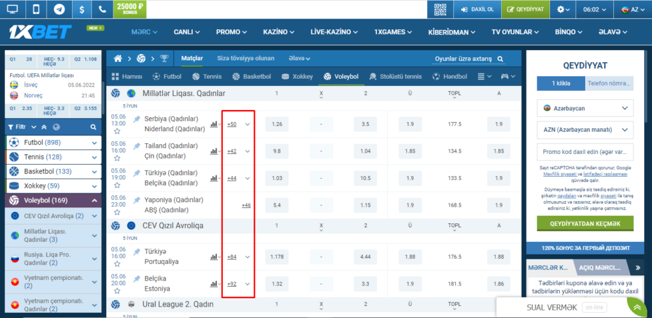652x318 pixels.
Task: Open the Telegram channel icon
Action: point(58,9)
